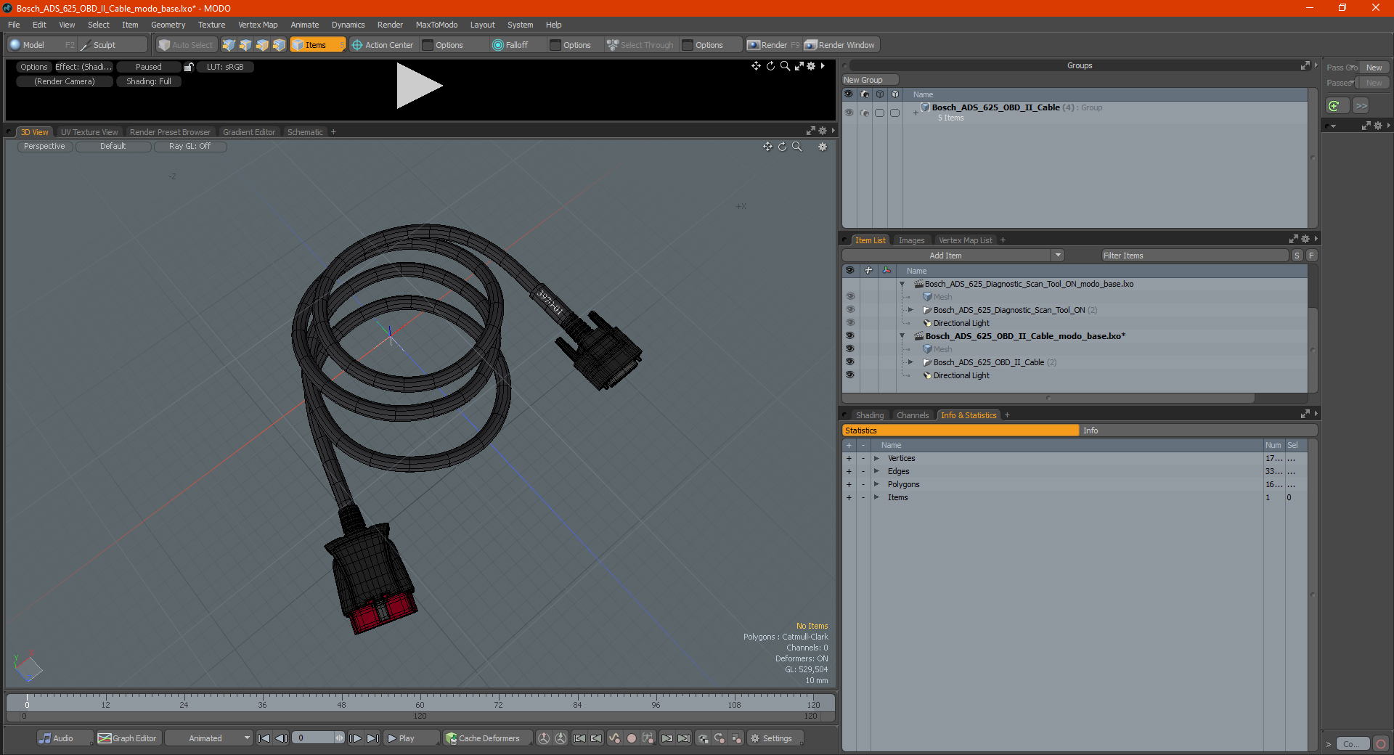
Task: Open Action Center options
Action: coord(383,45)
